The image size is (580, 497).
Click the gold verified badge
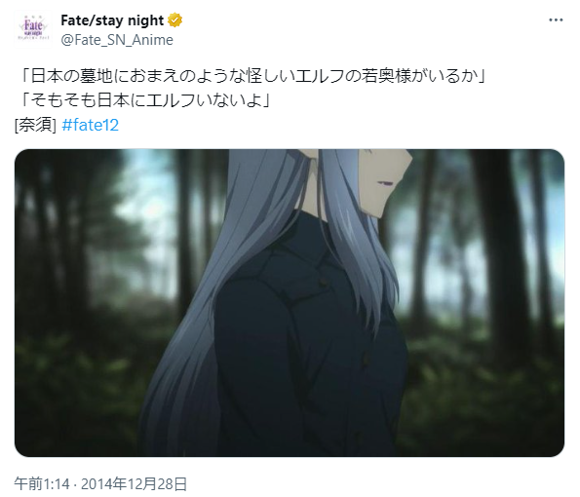point(174,20)
